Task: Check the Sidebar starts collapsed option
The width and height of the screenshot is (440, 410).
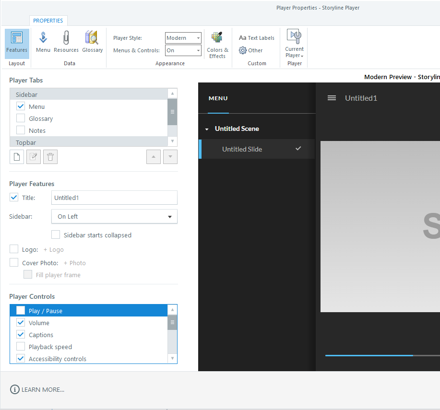Action: (x=56, y=235)
